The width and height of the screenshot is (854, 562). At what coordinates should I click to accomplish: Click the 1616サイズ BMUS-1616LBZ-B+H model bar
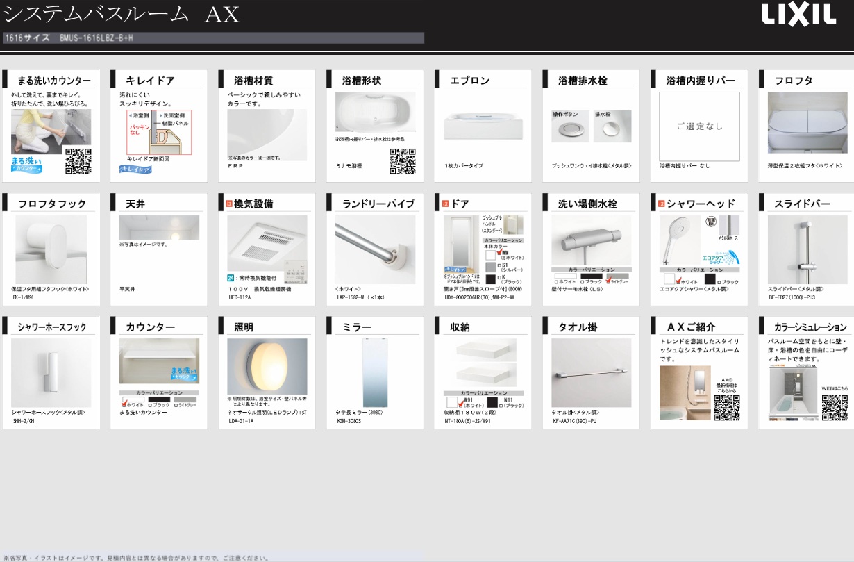(213, 38)
